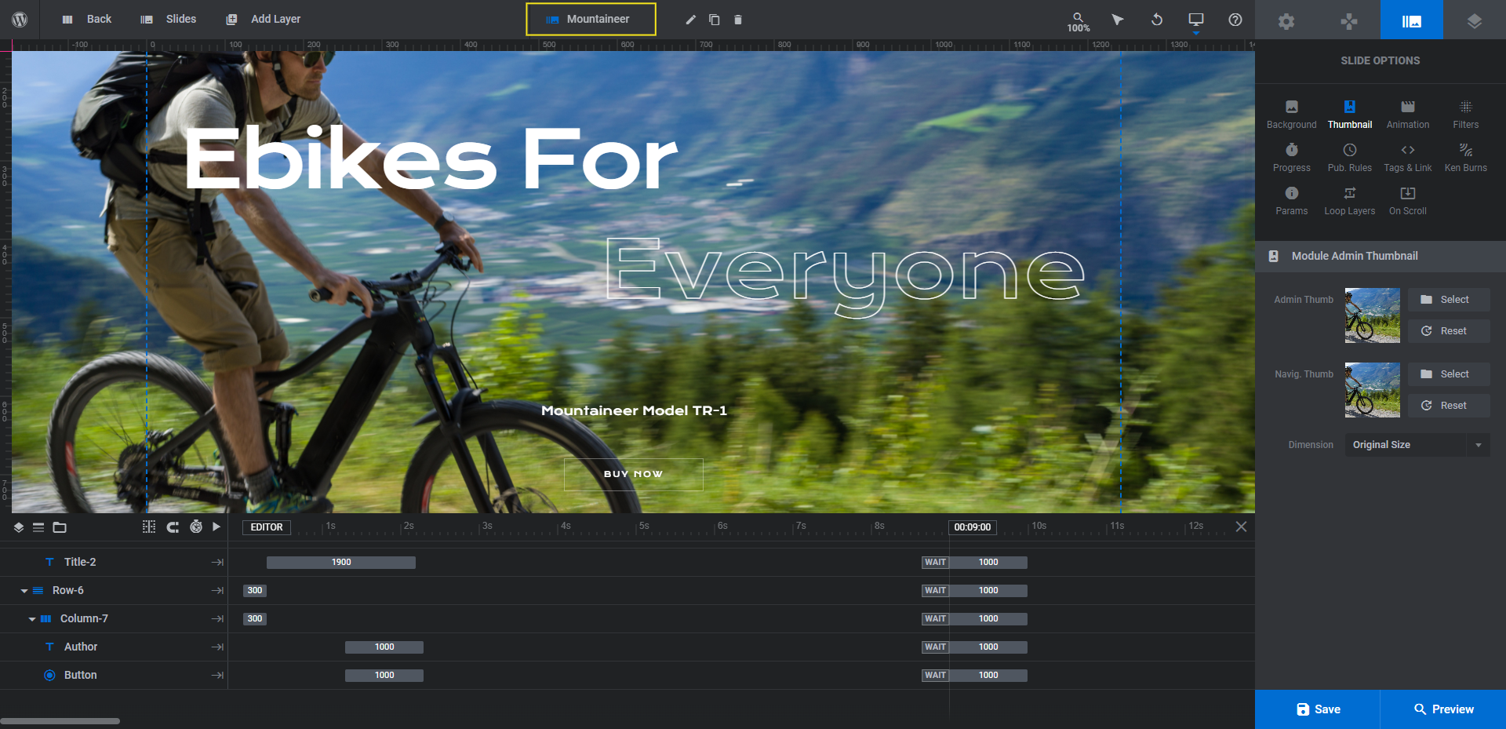Click the timeline stopwatch timer icon
Screen dimensions: 1506x729
(x=196, y=527)
